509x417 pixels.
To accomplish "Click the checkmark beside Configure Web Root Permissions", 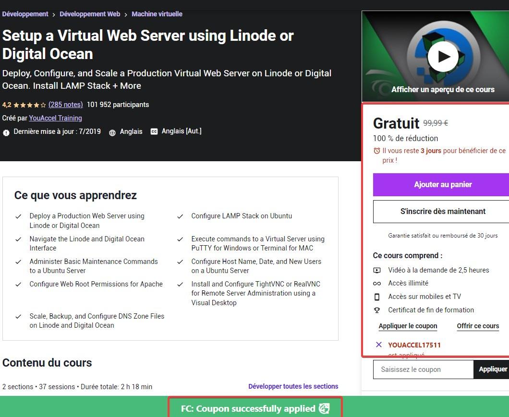I will point(19,284).
